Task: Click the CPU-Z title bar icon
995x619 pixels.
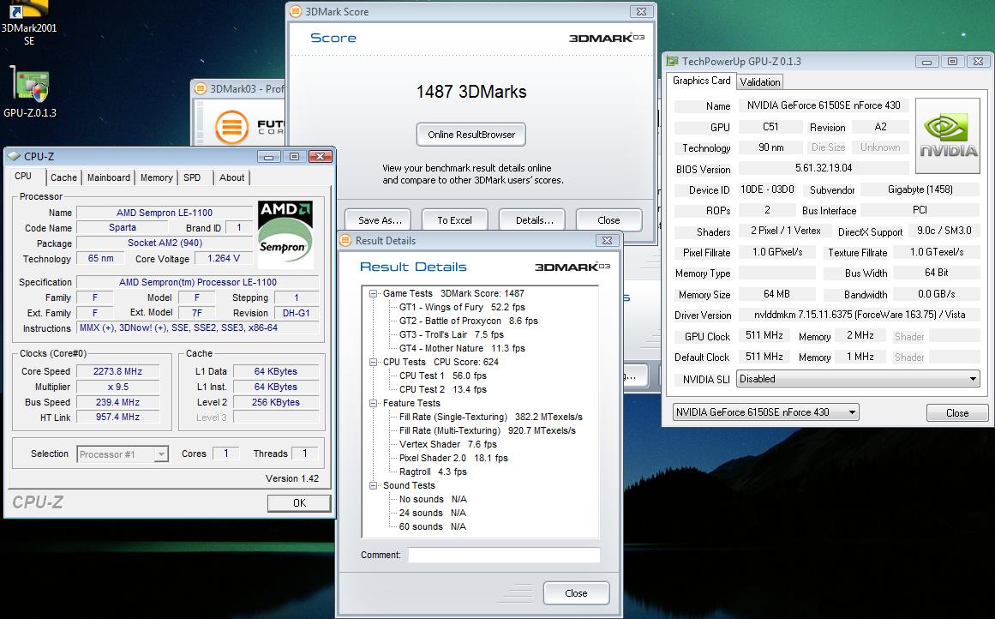Action: 15,156
